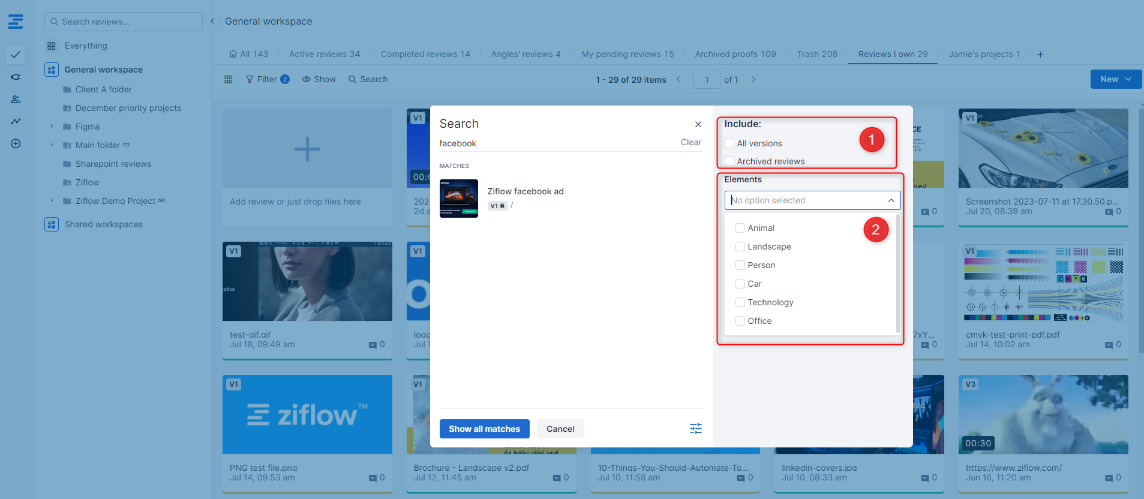1144x499 pixels.
Task: Open the Trash 208 tab
Action: tap(817, 54)
